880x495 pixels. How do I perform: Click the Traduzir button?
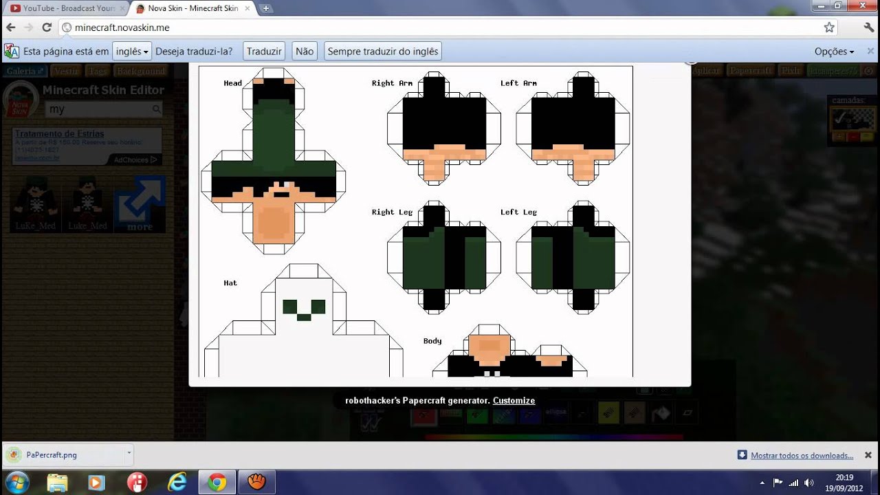(264, 52)
